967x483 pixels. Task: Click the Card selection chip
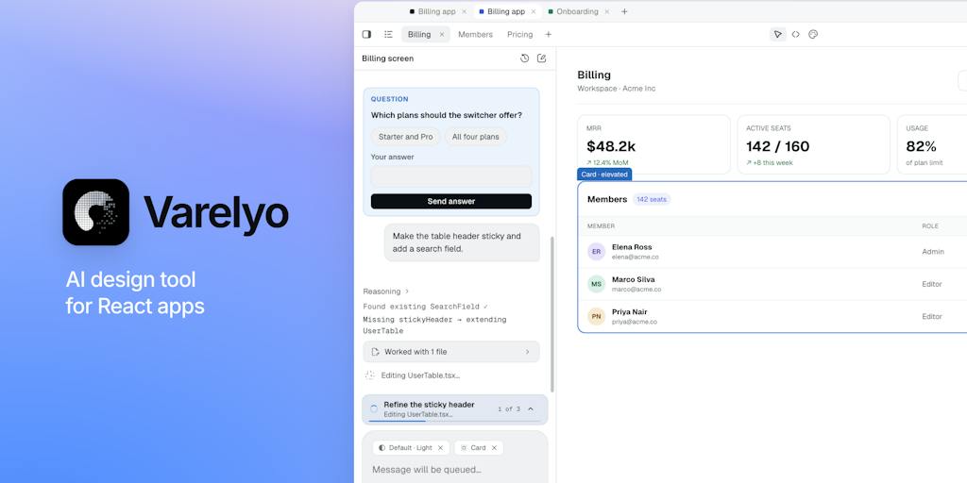coord(479,448)
